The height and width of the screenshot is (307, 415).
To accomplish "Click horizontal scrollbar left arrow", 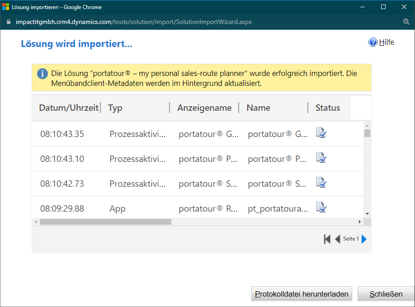I will (36, 222).
